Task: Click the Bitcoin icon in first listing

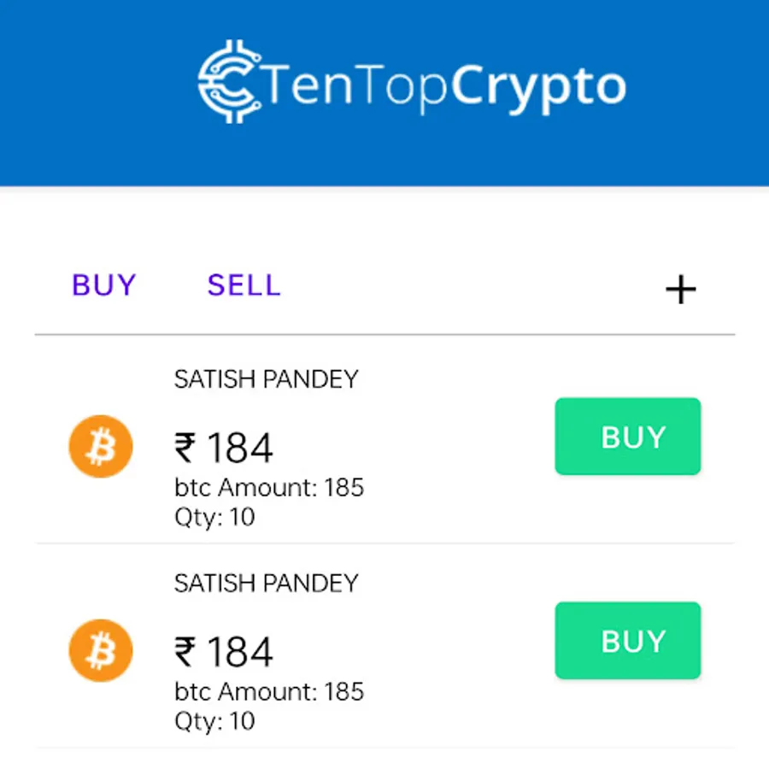Action: tap(101, 446)
